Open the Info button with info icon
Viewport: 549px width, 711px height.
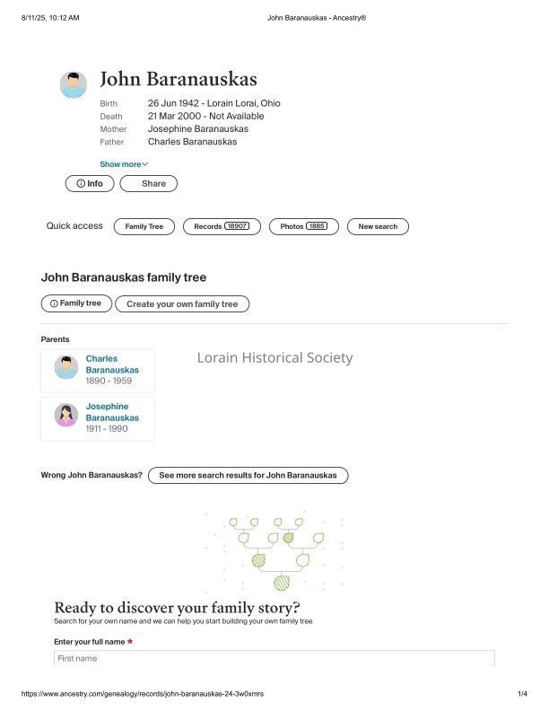click(x=90, y=183)
